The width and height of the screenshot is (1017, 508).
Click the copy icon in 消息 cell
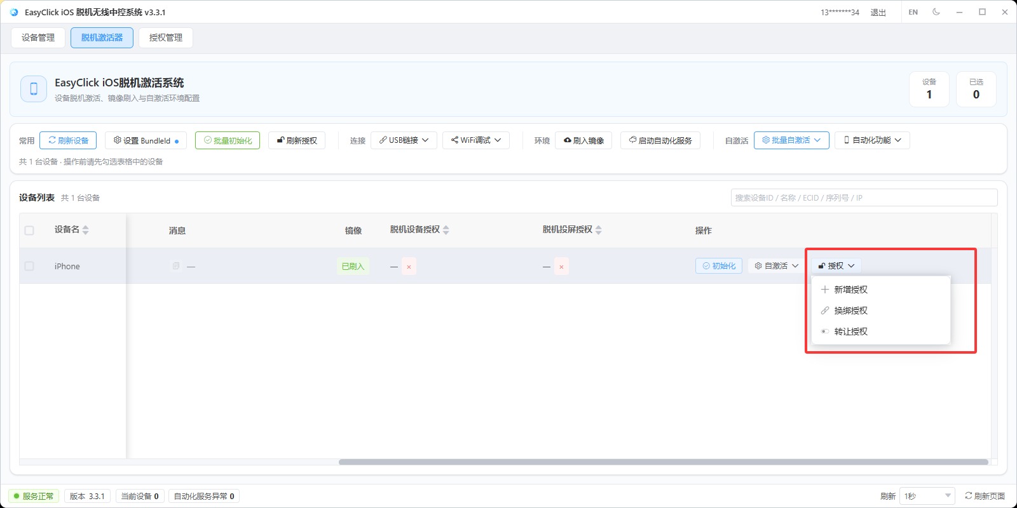pyautogui.click(x=176, y=266)
